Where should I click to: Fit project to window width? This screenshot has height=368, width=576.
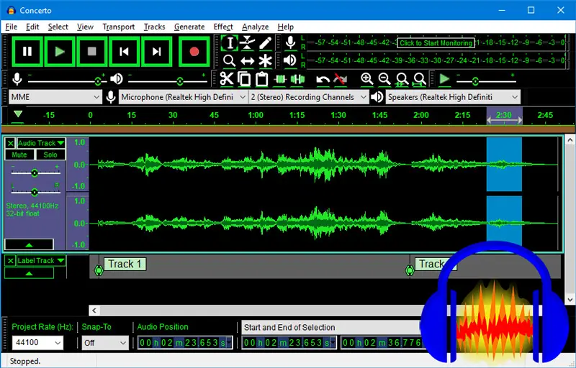point(420,79)
